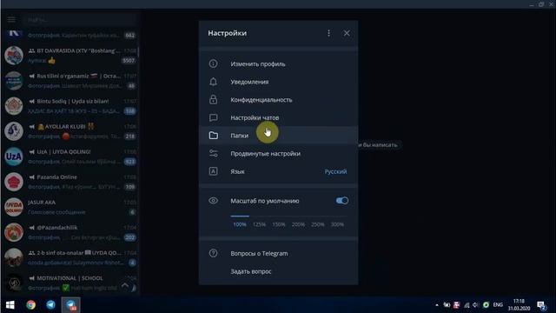Click the info icon beside Изменить профиль
The height and width of the screenshot is (313, 556).
click(213, 63)
